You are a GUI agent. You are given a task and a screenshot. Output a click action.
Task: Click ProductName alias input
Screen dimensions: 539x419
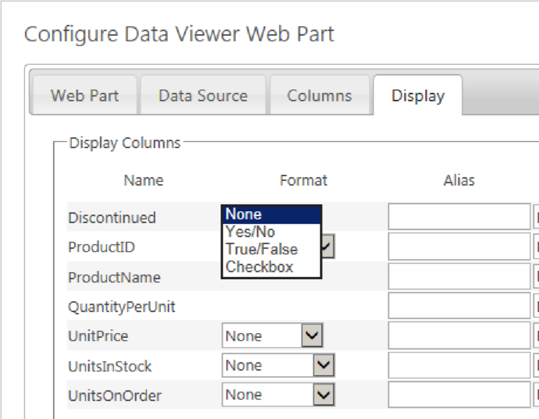click(x=459, y=277)
